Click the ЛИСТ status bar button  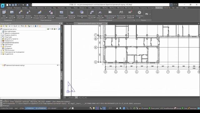pyautogui.click(x=65, y=108)
